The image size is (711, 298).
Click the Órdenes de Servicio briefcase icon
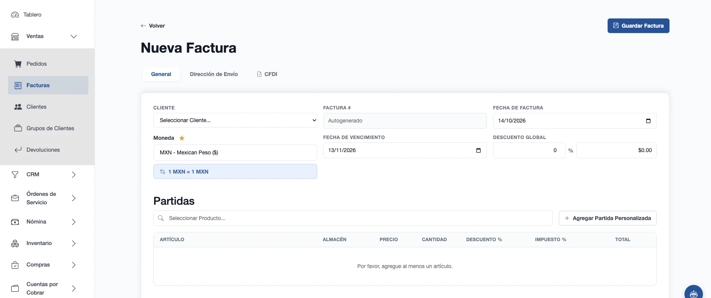[15, 198]
